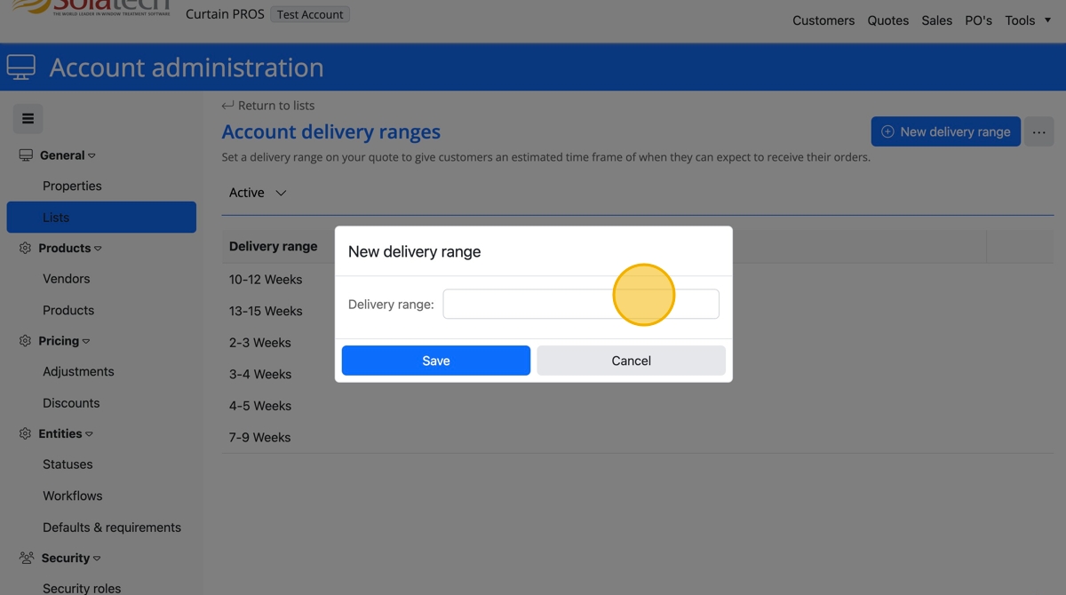Click the monitor icon beside Account administration
Viewport: 1066px width, 595px height.
tap(21, 67)
